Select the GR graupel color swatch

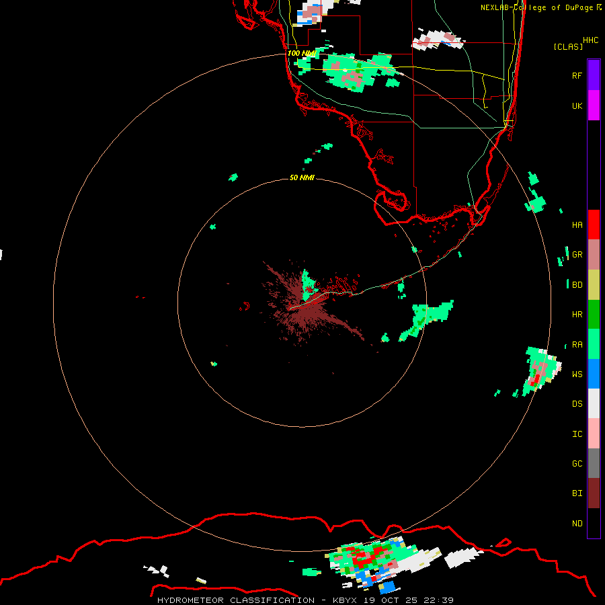[x=594, y=255]
